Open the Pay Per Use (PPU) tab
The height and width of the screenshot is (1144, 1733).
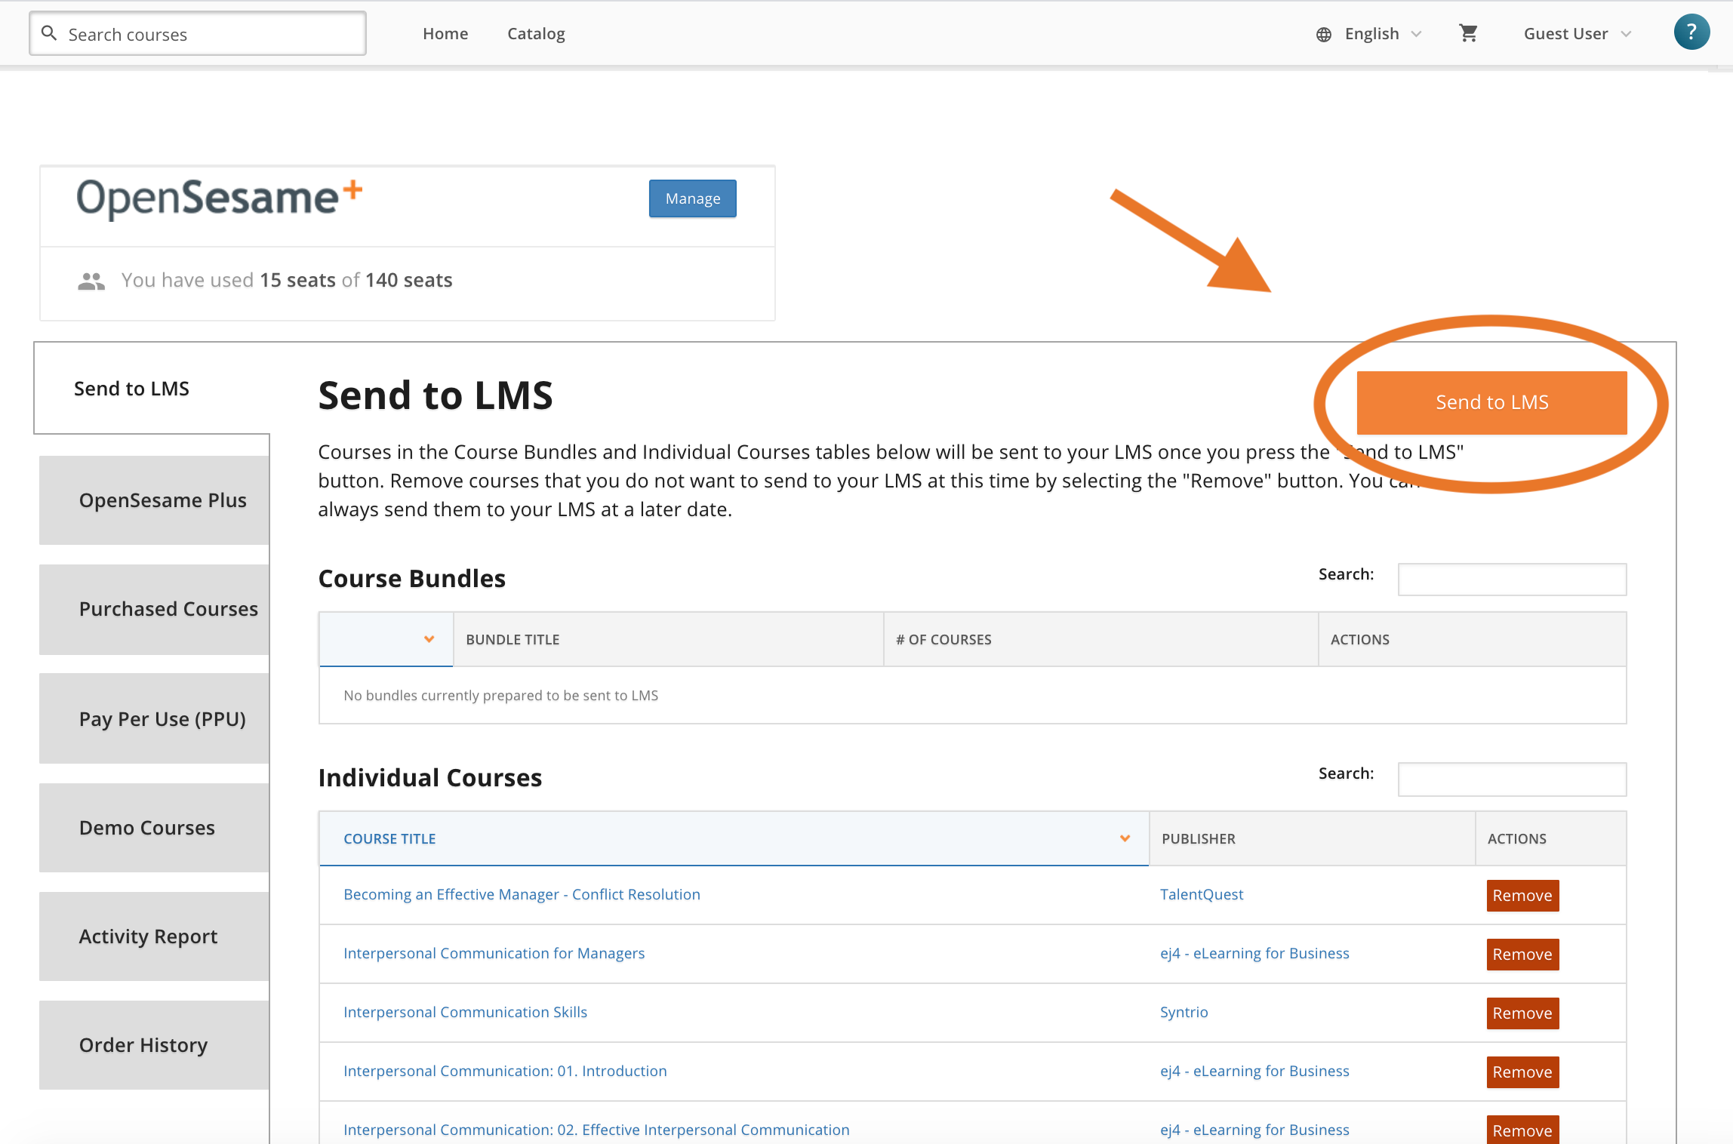click(154, 718)
